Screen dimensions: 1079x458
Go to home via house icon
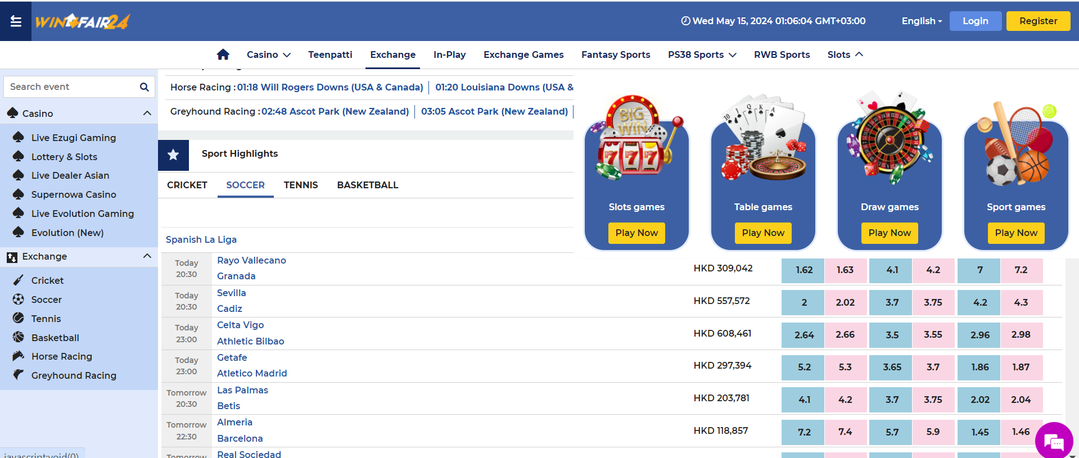point(223,55)
